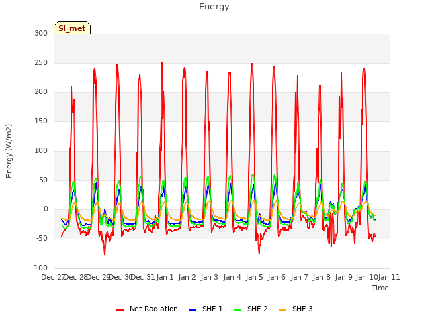This screenshot has height=322, width=430.
Task: Click the Jan 2 x-axis label
Action: pos(187,277)
